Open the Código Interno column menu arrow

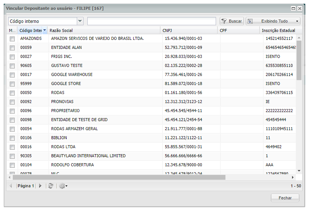pyautogui.click(x=45, y=30)
